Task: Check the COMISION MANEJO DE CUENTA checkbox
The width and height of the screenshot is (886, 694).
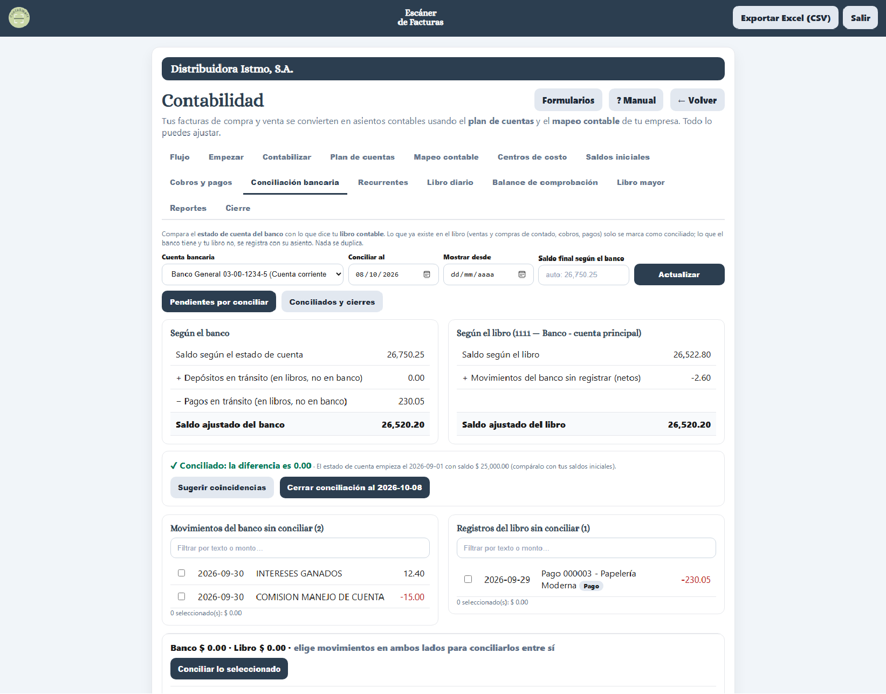Action: click(182, 596)
